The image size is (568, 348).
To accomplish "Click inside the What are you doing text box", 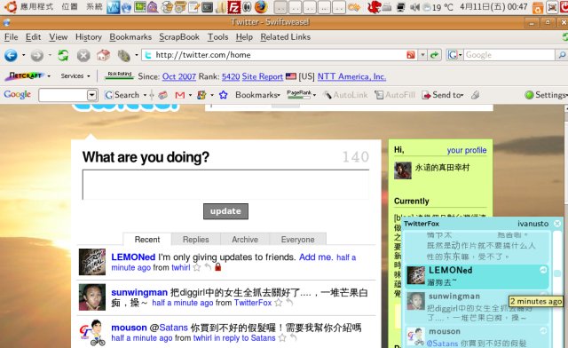I will coord(225,185).
